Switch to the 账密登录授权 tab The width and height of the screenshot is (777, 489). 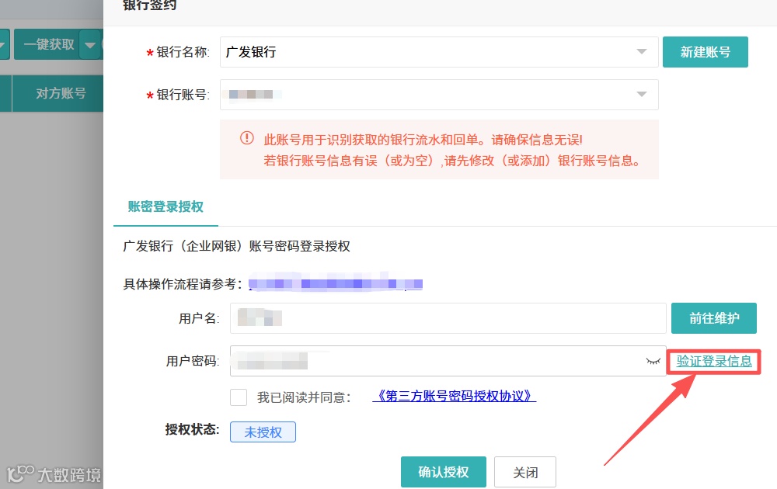(x=166, y=207)
